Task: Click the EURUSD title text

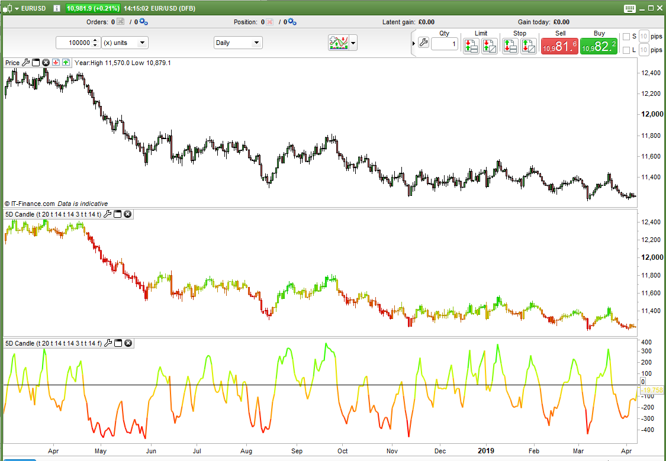Action: click(34, 8)
